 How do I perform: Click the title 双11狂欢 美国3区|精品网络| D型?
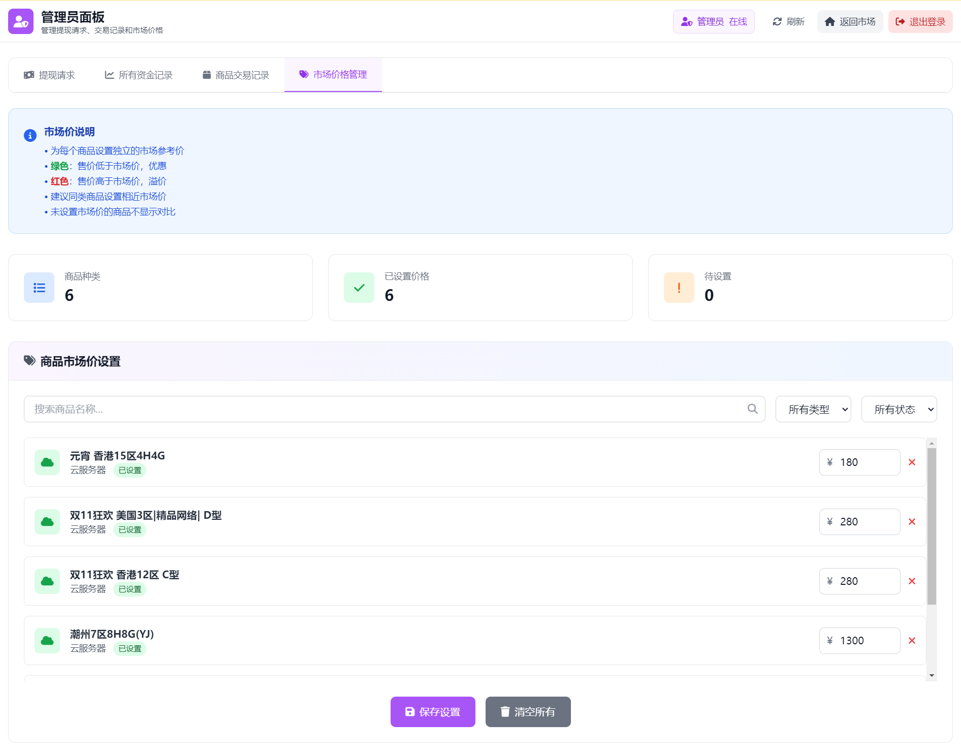pos(146,515)
